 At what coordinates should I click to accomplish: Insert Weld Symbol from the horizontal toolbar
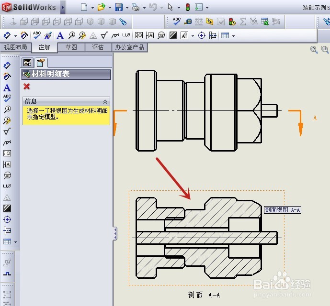pyautogui.click(x=115, y=36)
